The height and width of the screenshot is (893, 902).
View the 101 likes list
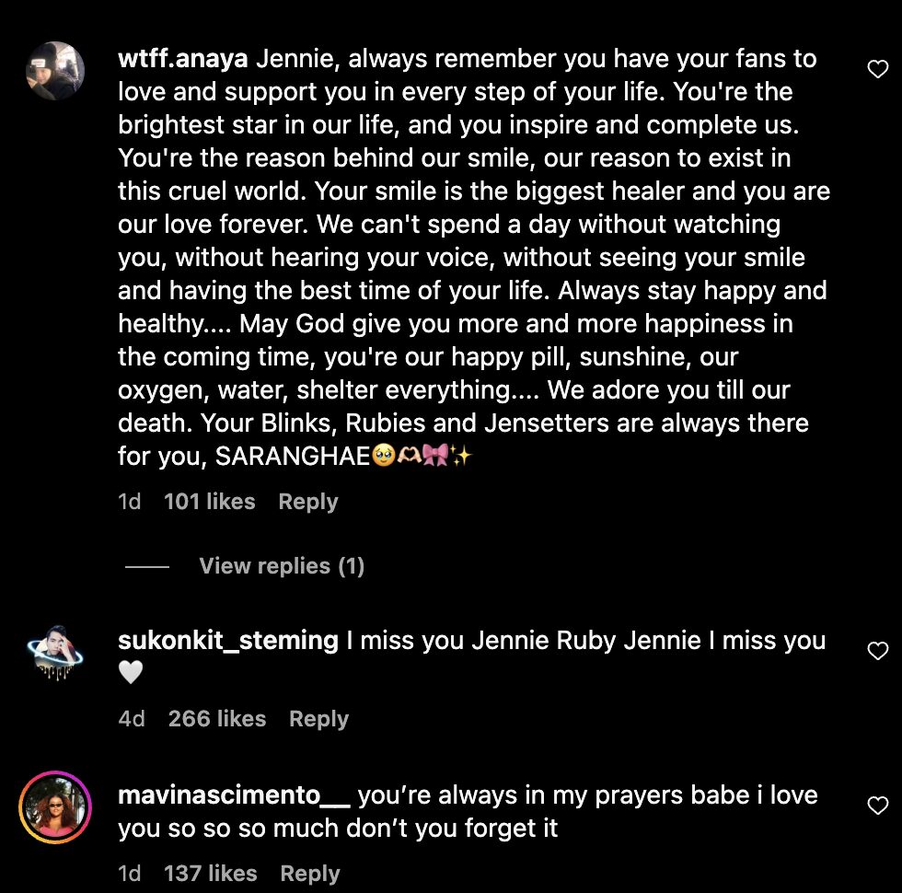click(x=209, y=502)
